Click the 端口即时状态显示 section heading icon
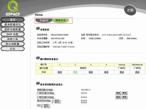 click(38, 58)
